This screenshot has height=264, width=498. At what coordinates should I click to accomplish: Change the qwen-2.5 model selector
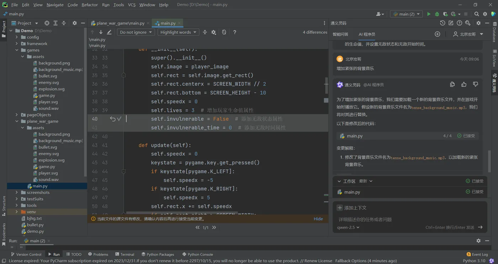click(x=348, y=227)
